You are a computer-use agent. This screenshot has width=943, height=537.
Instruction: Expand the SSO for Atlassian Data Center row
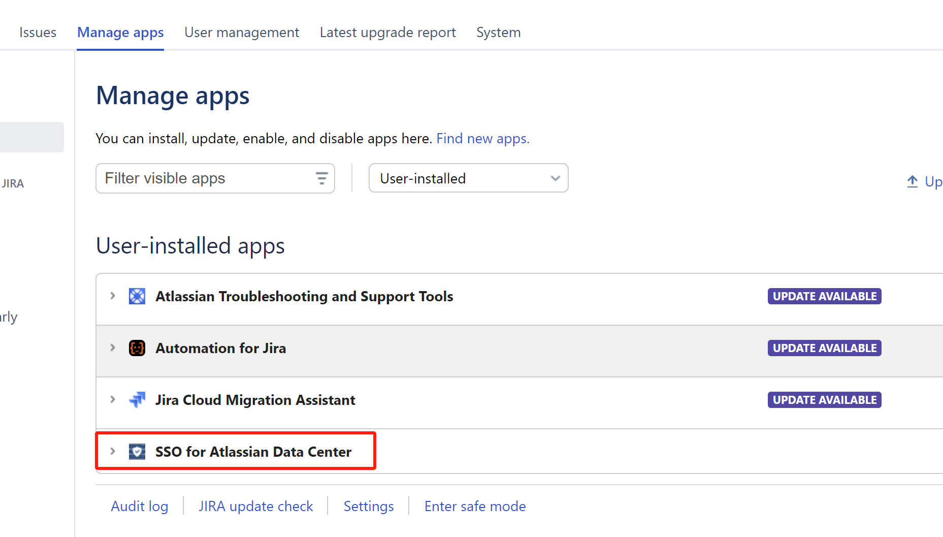point(113,451)
